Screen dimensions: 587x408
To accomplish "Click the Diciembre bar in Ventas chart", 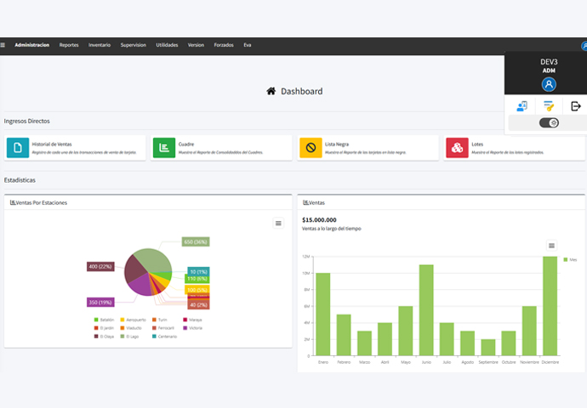I will point(550,306).
